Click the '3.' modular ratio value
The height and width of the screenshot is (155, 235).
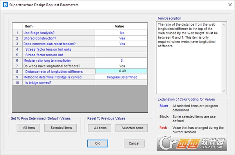point(121,61)
